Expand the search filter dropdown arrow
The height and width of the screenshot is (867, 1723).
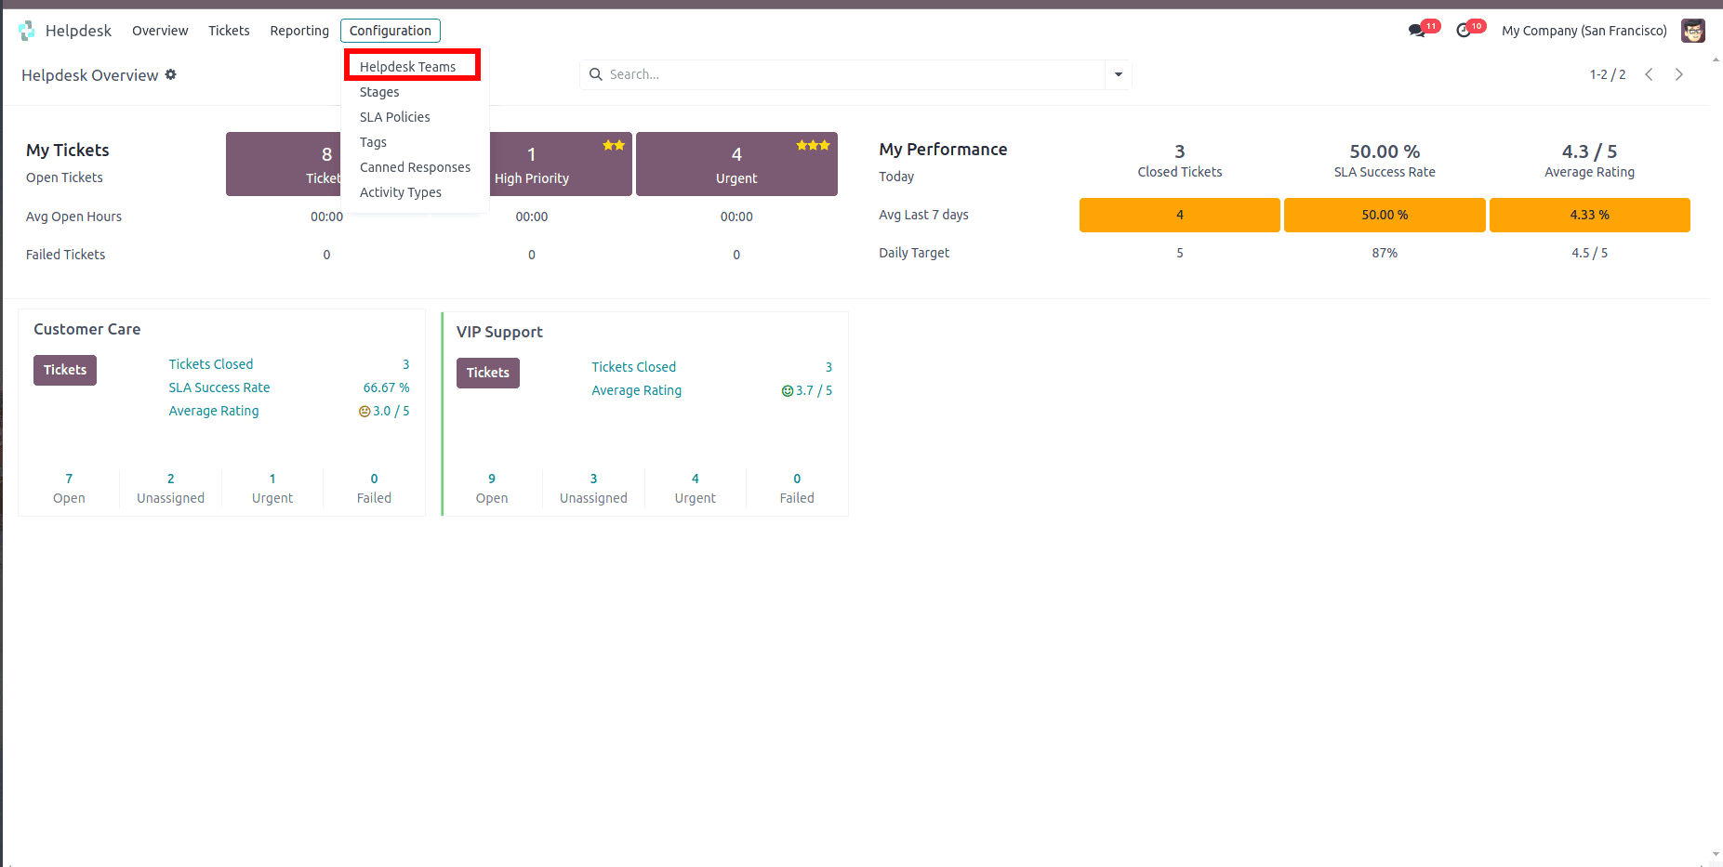pyautogui.click(x=1118, y=74)
